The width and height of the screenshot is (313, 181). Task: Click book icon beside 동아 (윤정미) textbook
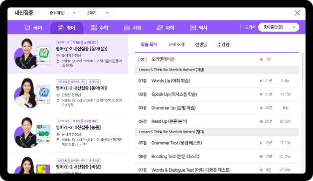point(58,61)
